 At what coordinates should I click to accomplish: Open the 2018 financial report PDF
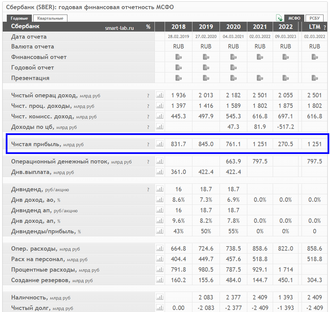point(179,57)
